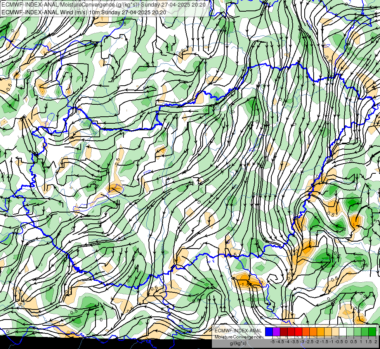Pick the palest green swatch between 0 and 0.5
This screenshot has width=380, height=349.
350,332
